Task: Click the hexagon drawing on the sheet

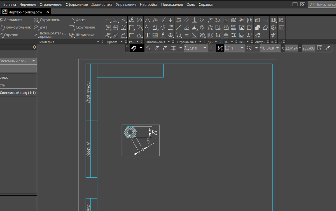Action: (130, 132)
